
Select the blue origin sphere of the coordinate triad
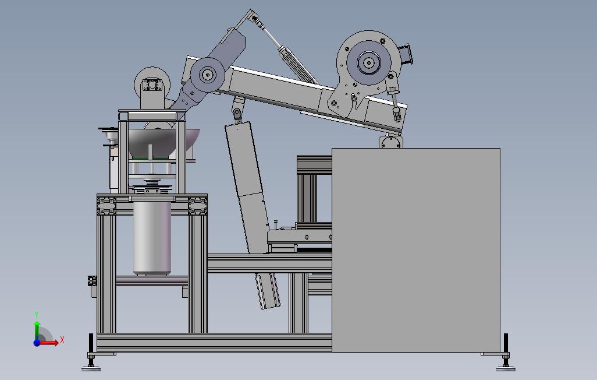click(x=37, y=343)
